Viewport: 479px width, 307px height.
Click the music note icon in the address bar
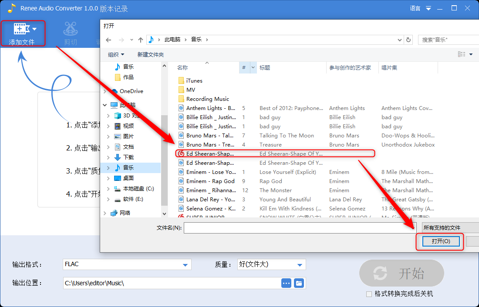[151, 40]
